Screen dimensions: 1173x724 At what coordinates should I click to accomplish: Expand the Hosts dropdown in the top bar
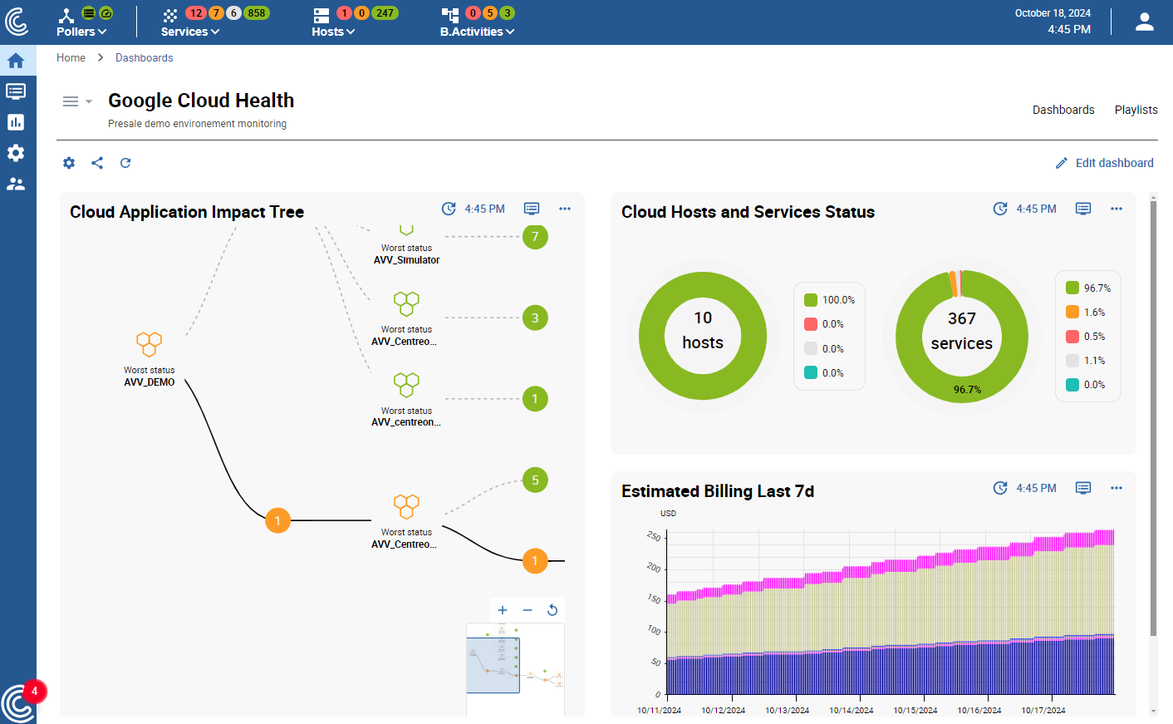click(x=333, y=31)
